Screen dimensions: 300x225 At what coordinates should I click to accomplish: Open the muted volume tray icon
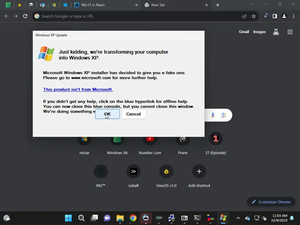click(x=265, y=218)
